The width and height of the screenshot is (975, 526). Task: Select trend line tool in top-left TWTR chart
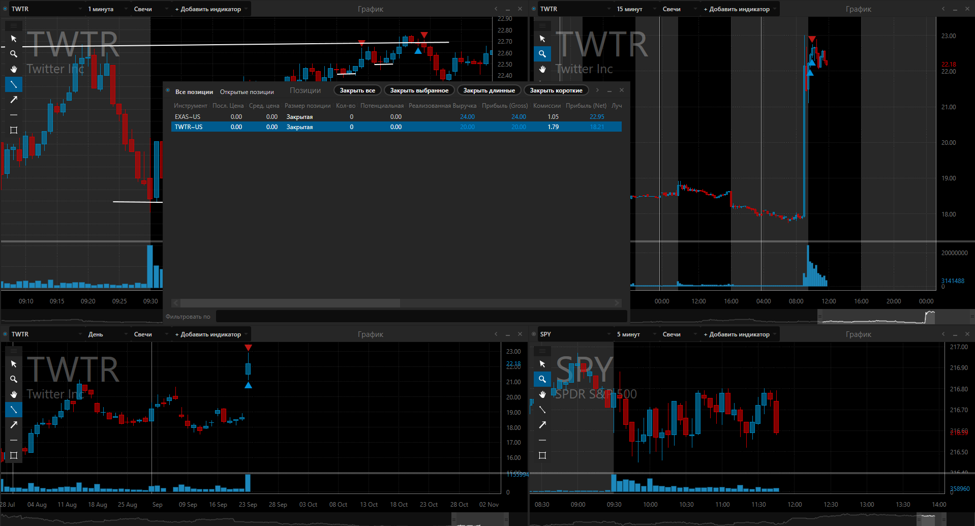[14, 84]
